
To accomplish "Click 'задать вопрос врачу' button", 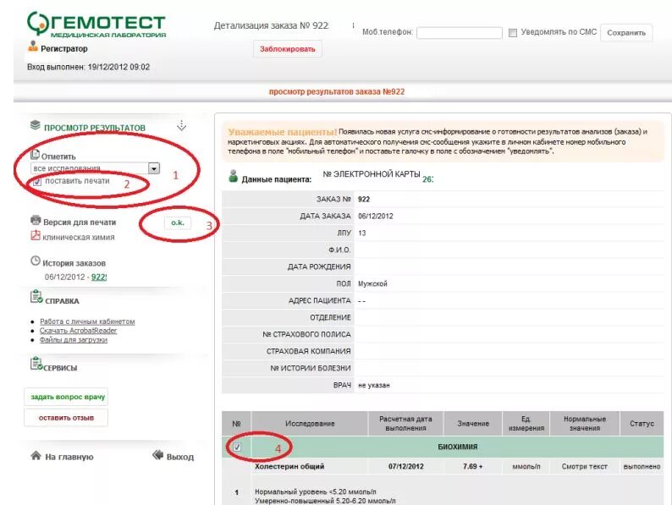I will pos(66,397).
